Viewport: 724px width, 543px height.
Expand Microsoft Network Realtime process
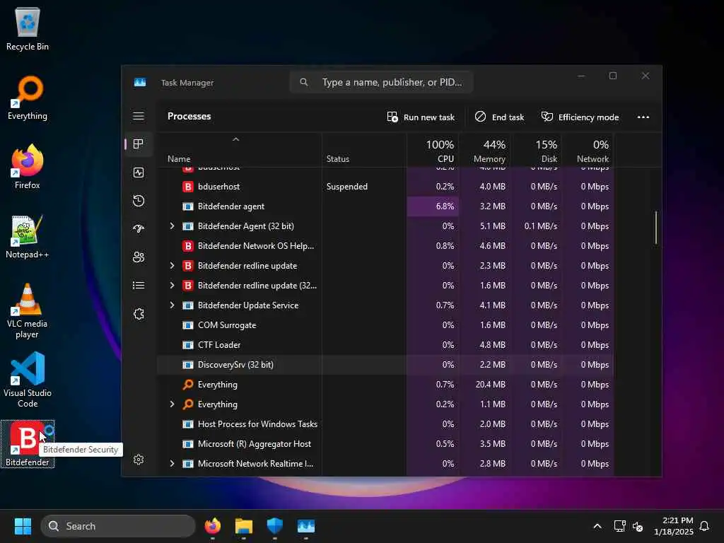[173, 464]
